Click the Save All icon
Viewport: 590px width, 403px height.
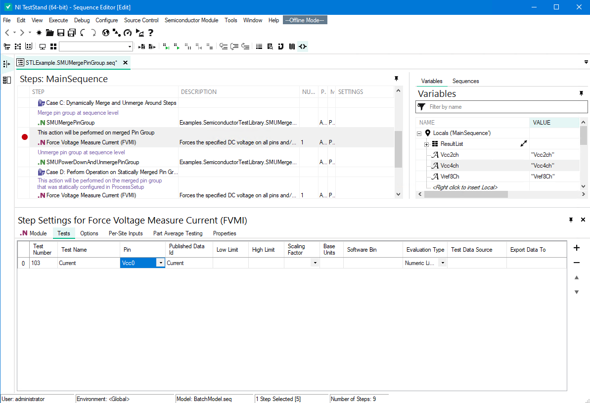(x=72, y=33)
